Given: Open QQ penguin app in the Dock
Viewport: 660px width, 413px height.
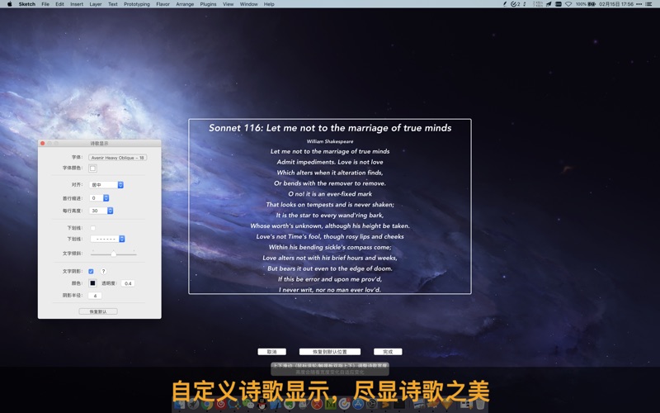Looking at the screenshot, I should click(x=262, y=405).
